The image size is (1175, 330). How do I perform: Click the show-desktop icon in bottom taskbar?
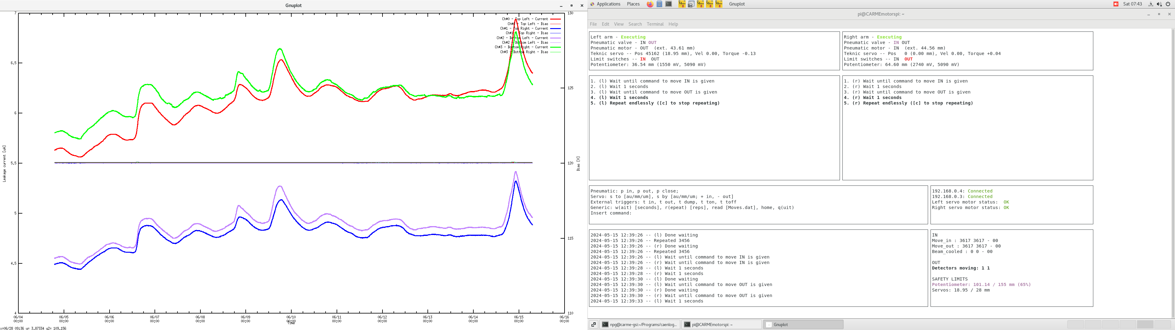pos(593,324)
